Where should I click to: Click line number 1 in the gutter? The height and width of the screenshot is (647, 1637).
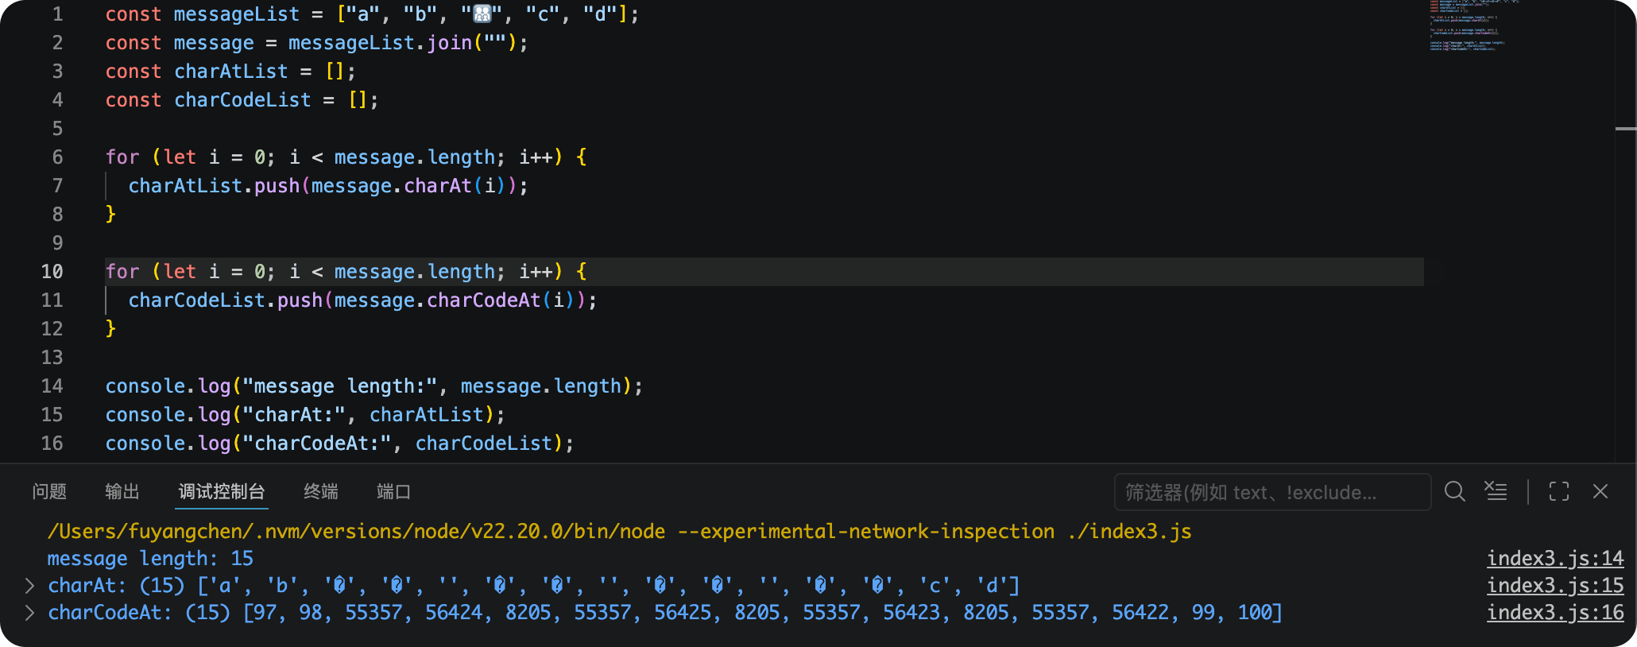57,14
